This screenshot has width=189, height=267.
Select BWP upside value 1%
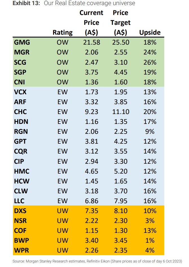[150, 240]
